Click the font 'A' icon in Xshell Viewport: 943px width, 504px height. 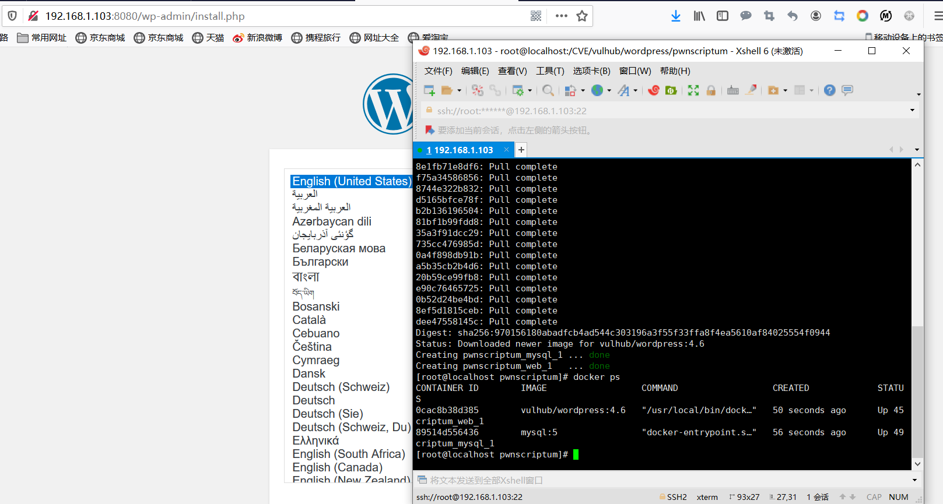point(624,90)
